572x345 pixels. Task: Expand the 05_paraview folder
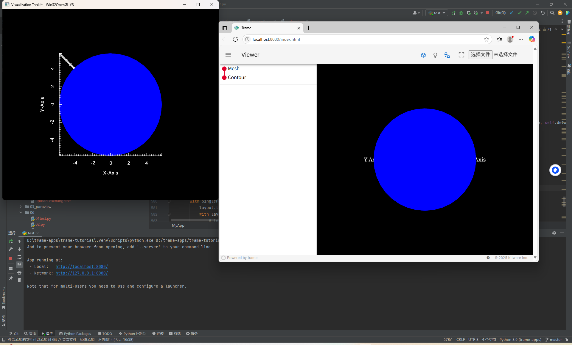coord(21,207)
